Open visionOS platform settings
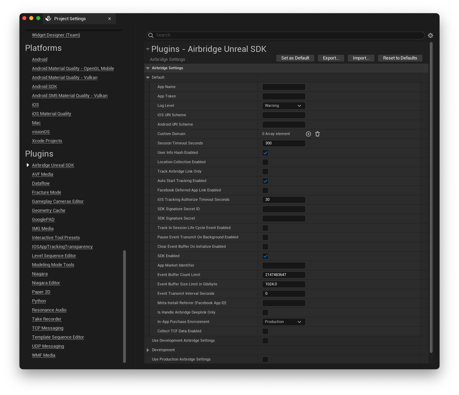Viewport: 459px width, 395px height. coord(41,132)
